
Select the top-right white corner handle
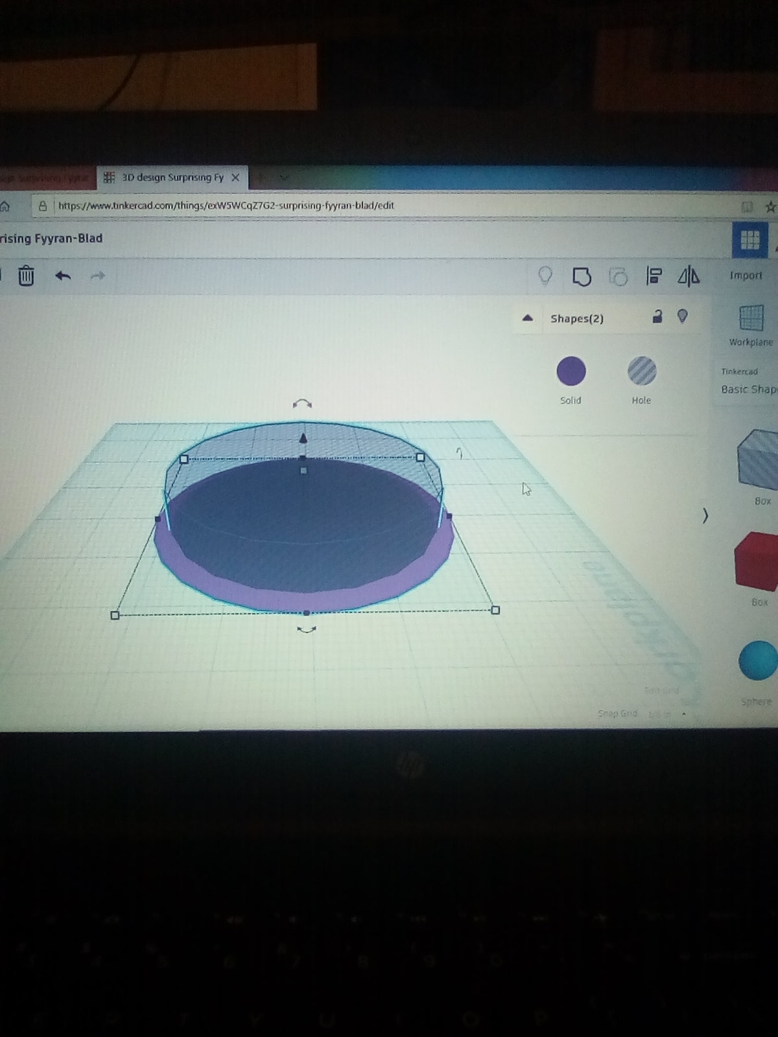[x=420, y=458]
